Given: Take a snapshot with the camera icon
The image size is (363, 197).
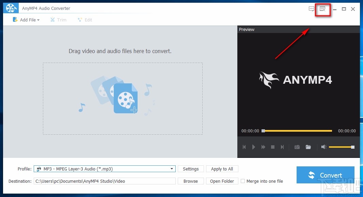Looking at the screenshot, I should click(x=297, y=147).
